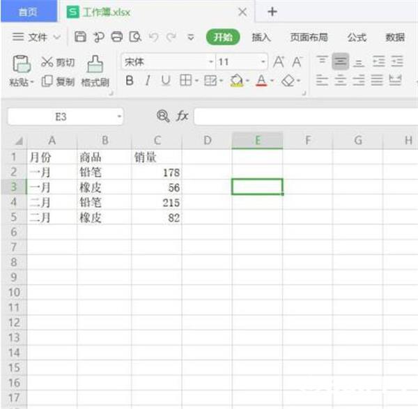The width and height of the screenshot is (418, 409).
Task: Cut the selection with 剪切
Action: 58,62
